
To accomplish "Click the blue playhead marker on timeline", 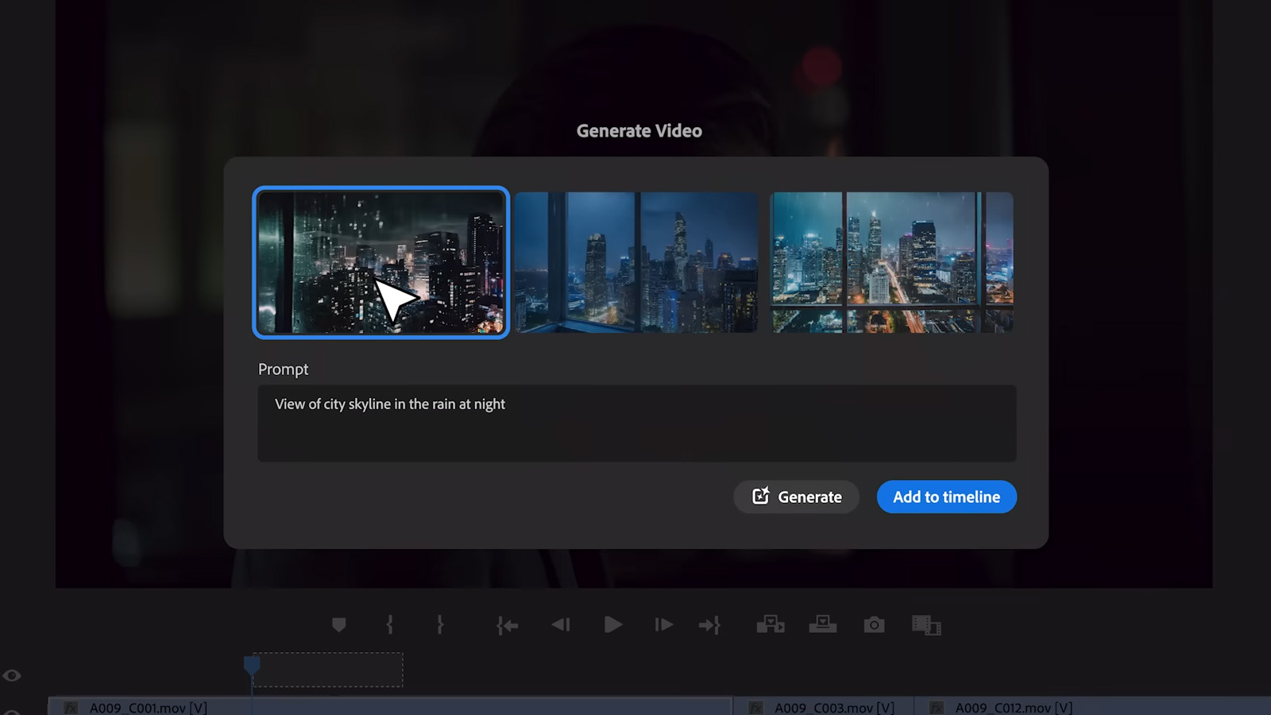I will [252, 664].
